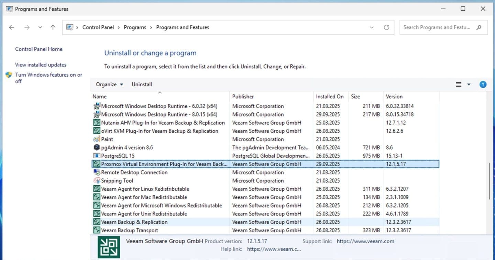Select Veeam Backup Transport entry
This screenshot has width=495, height=260.
130,230
